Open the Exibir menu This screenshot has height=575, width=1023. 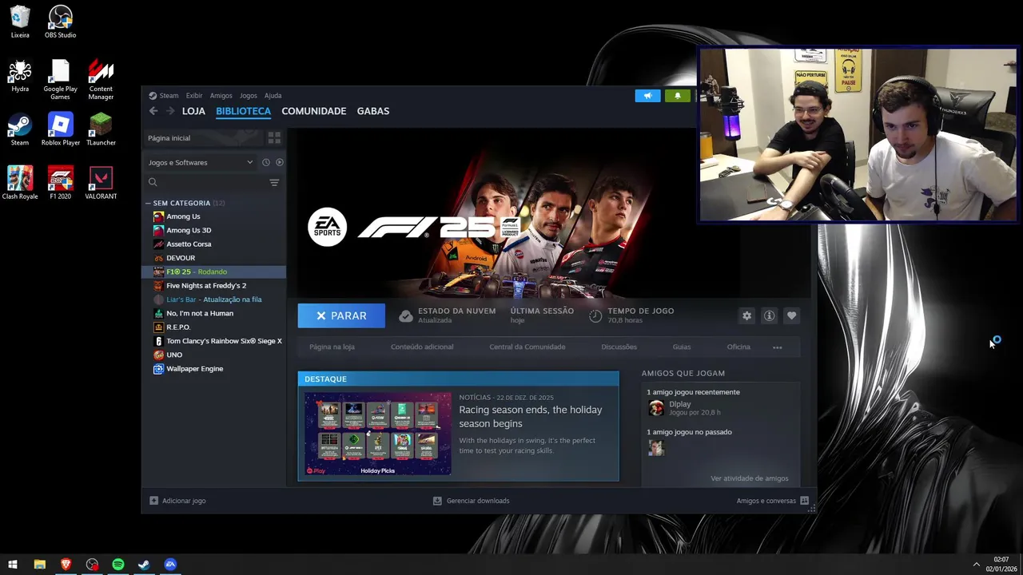coord(194,95)
